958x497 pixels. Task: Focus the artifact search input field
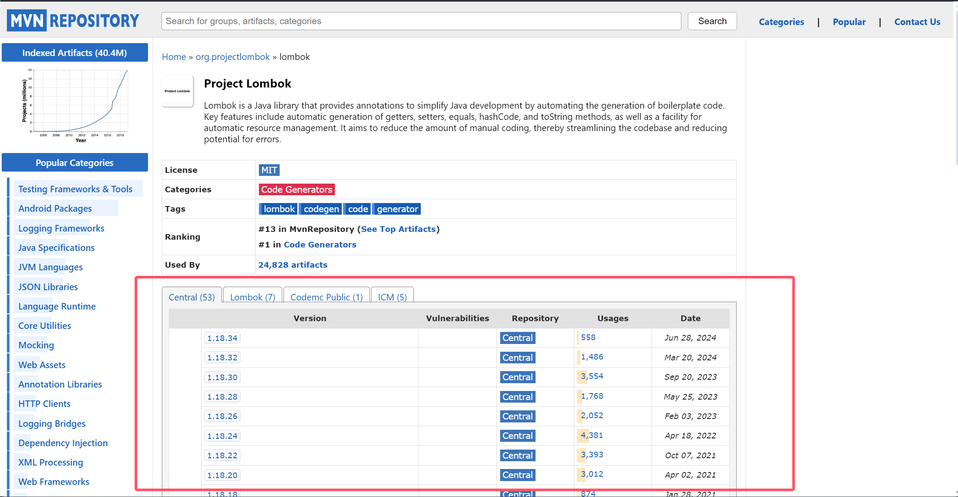pos(421,21)
